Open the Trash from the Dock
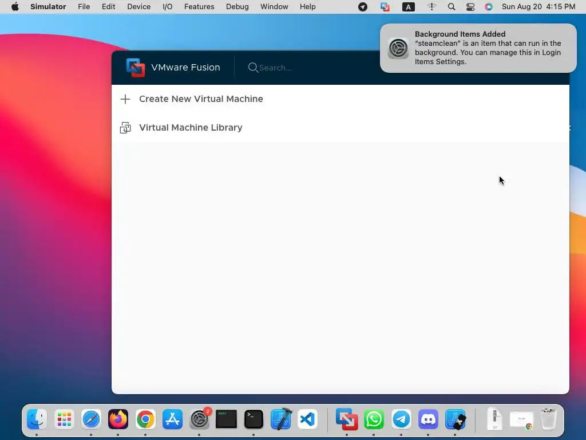586x440 pixels. pos(548,419)
